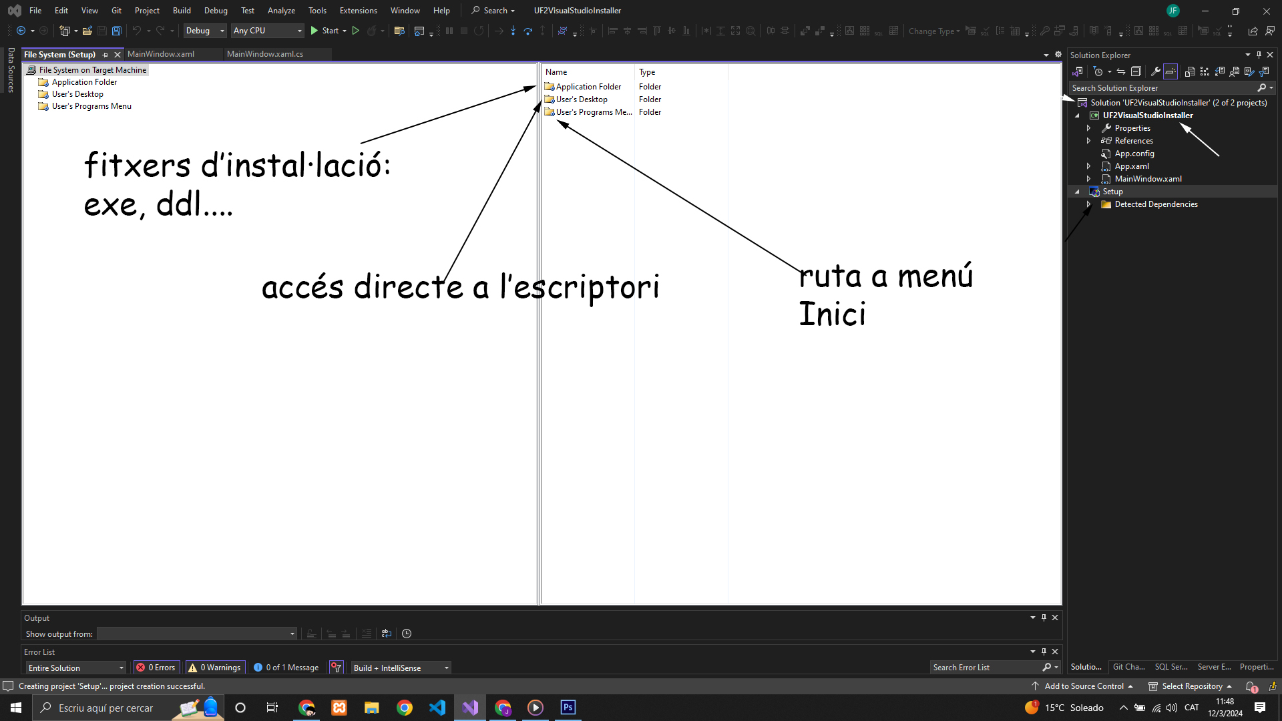Click the Save All toolbar icon

click(117, 31)
